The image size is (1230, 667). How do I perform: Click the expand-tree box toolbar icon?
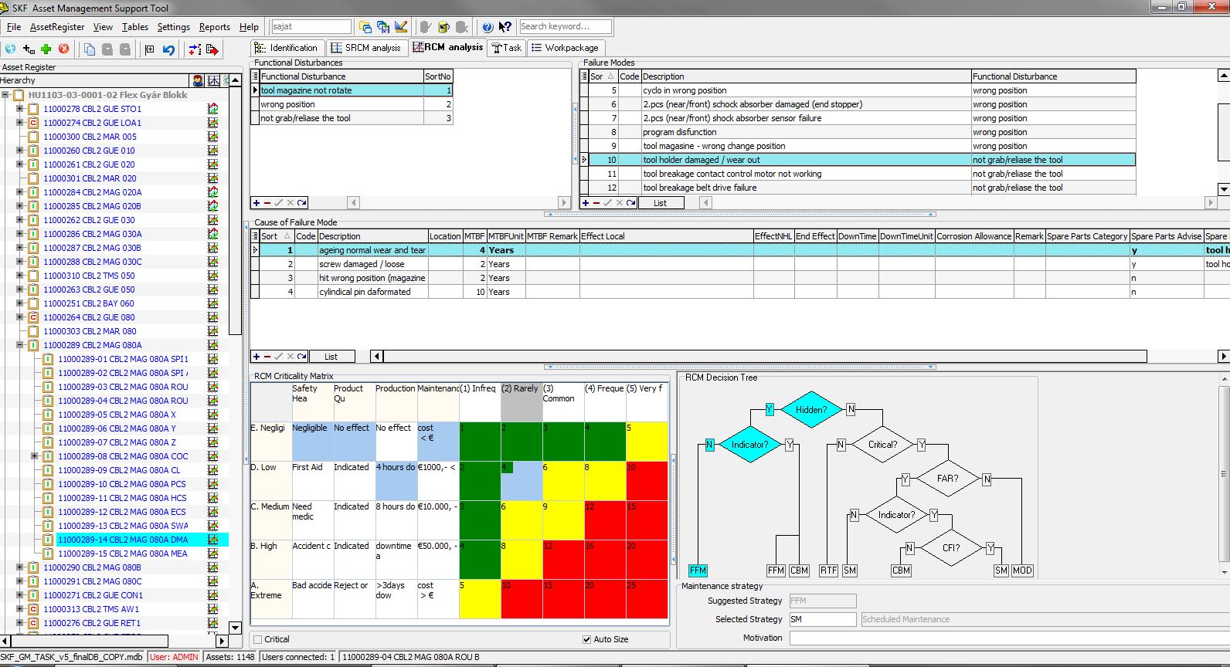click(150, 49)
